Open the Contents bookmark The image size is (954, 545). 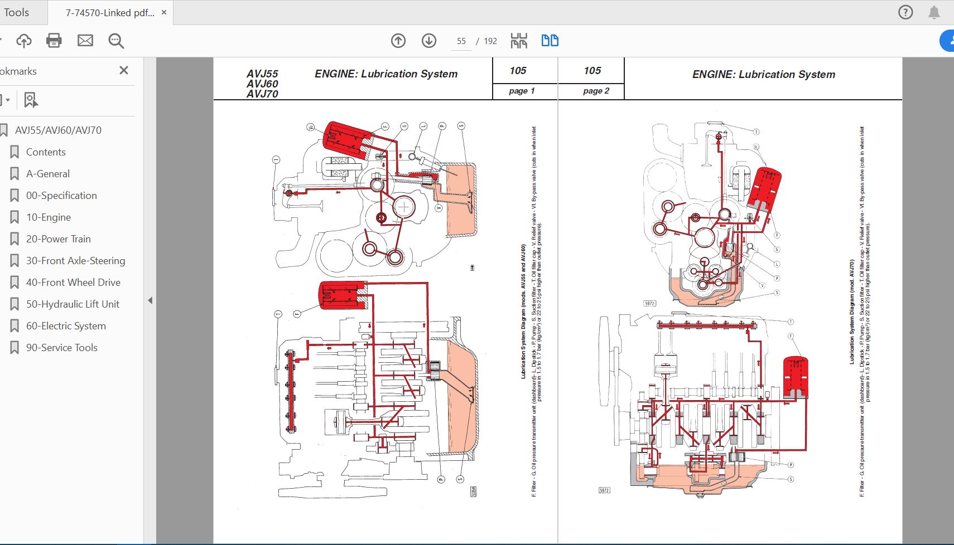click(x=46, y=152)
